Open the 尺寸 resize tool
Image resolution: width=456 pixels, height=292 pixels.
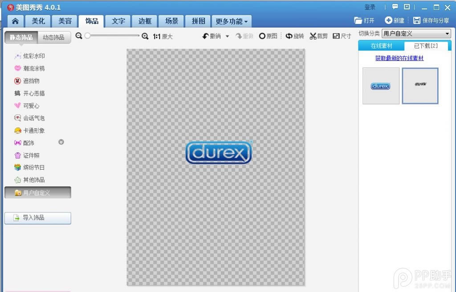(x=342, y=36)
